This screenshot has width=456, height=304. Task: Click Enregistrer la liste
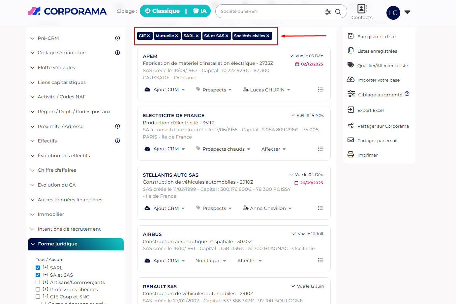pos(376,37)
